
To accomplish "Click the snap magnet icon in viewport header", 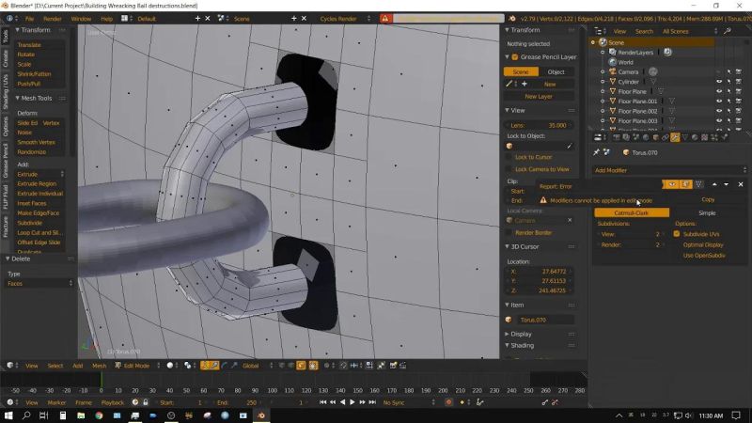I will [x=343, y=366].
